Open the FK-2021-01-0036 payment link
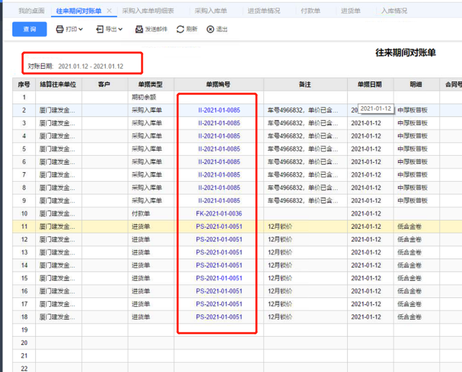The width and height of the screenshot is (462, 372). (219, 214)
